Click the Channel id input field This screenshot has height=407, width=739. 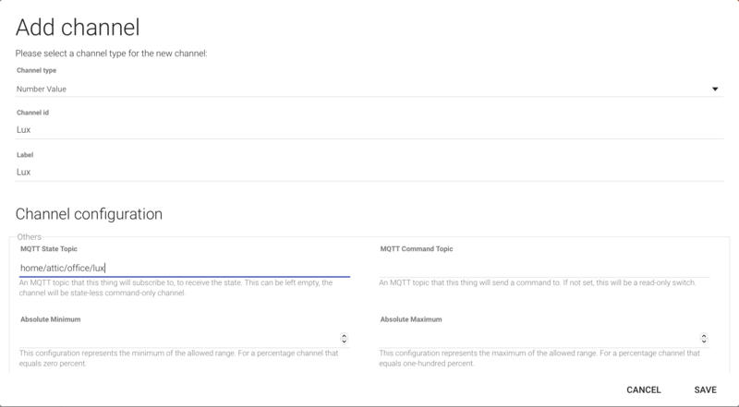(360, 130)
